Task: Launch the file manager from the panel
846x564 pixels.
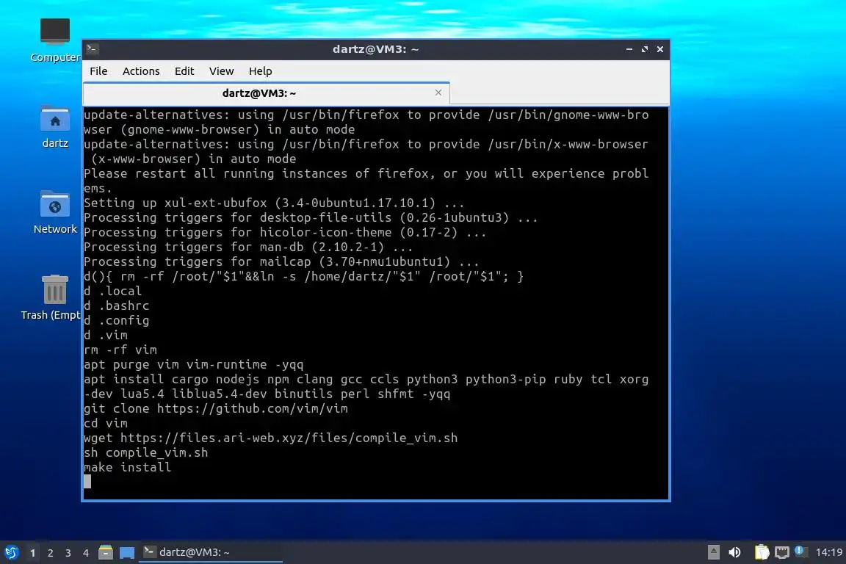Action: point(106,552)
